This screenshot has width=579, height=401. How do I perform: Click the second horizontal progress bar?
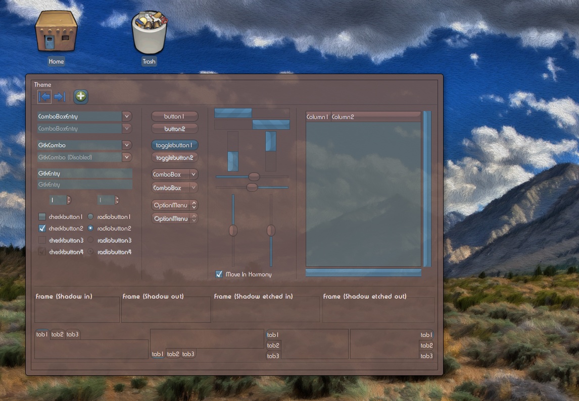(252, 125)
